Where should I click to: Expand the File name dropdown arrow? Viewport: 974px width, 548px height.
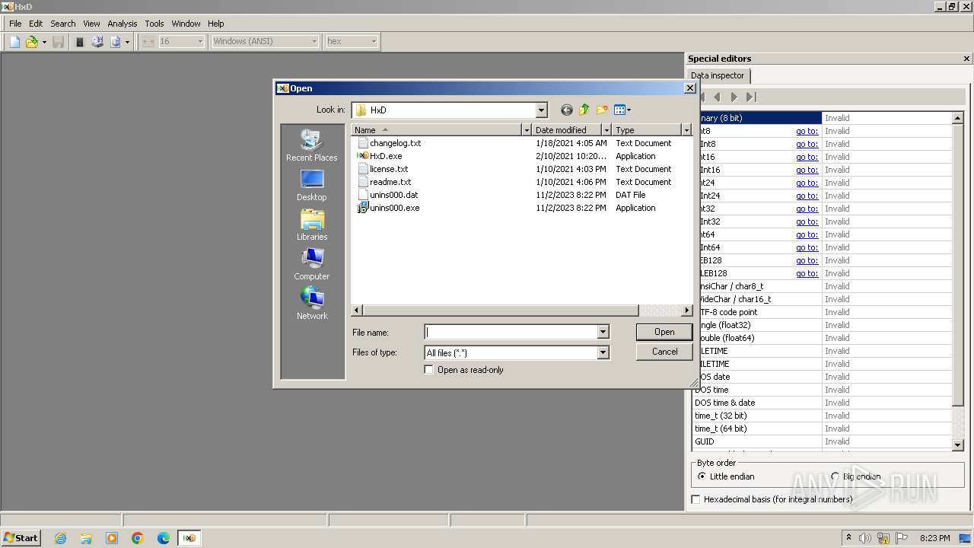pos(603,332)
